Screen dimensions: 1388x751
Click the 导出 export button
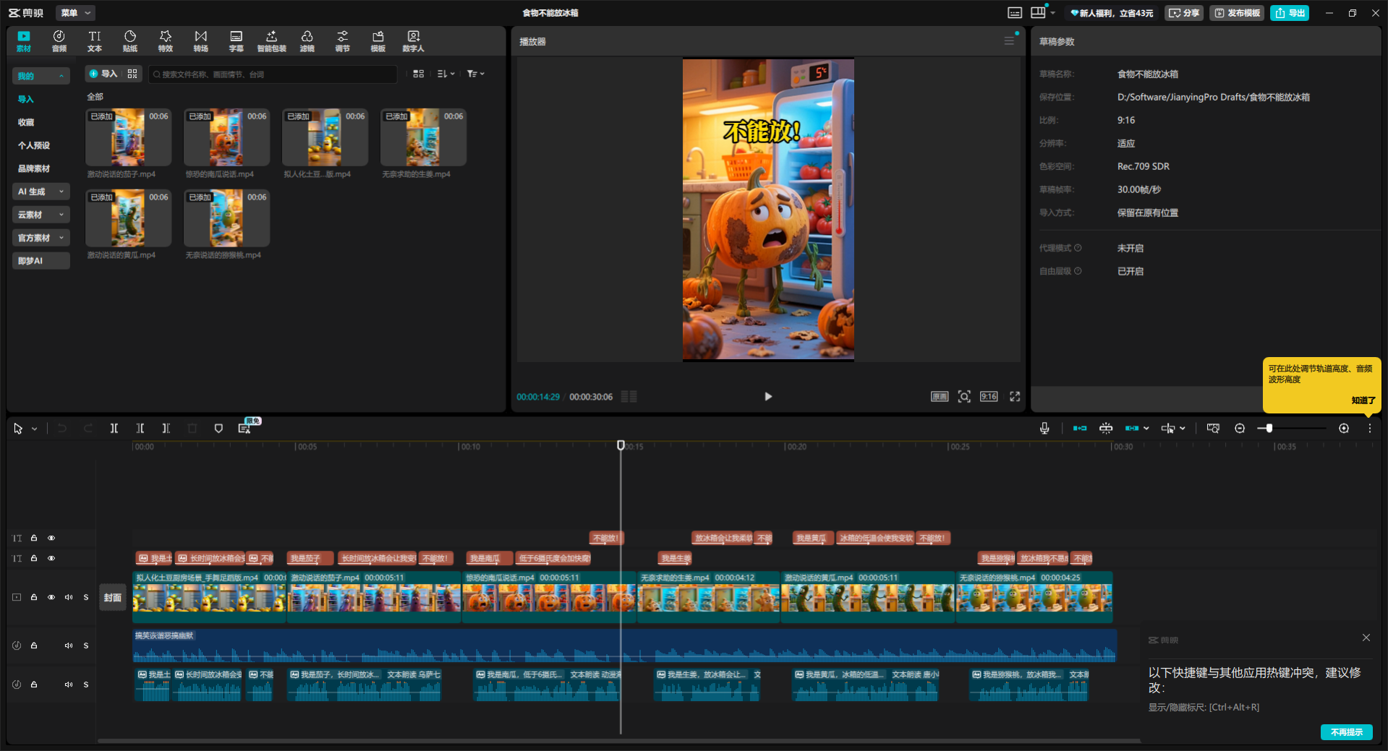1290,13
